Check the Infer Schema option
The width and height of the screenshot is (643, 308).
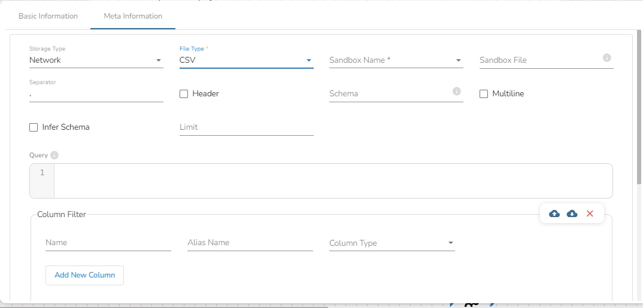[34, 127]
